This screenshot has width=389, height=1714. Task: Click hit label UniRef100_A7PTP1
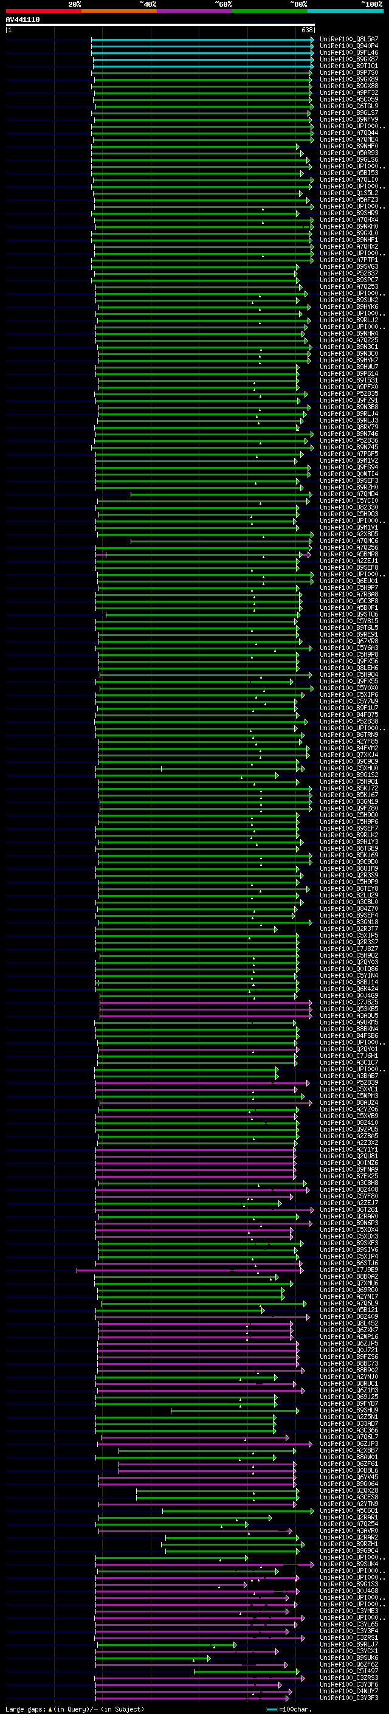point(349,260)
